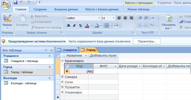Image resolution: width=191 pixels, height=100 pixels.
Task: Apply bulleted list formatting
Action: pos(146,26)
